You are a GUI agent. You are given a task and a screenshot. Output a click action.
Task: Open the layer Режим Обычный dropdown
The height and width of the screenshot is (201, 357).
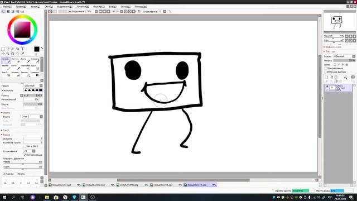coord(344,56)
